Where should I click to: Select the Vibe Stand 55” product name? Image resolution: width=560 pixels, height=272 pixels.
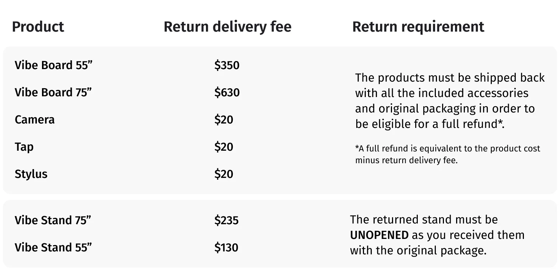[x=53, y=248]
